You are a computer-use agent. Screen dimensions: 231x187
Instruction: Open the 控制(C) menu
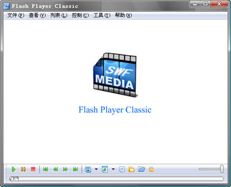[80, 15]
